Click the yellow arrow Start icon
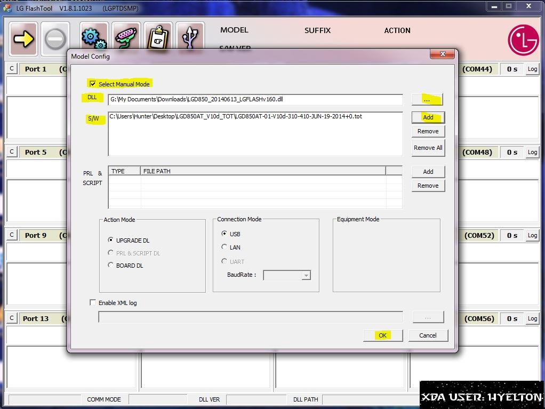 point(23,38)
